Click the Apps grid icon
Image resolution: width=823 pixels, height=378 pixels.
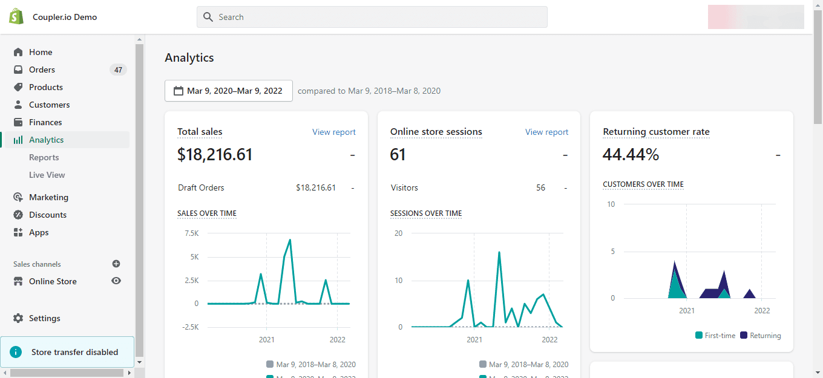pyautogui.click(x=18, y=232)
